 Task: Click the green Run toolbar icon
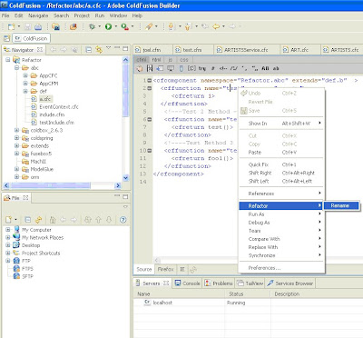click(x=108, y=26)
